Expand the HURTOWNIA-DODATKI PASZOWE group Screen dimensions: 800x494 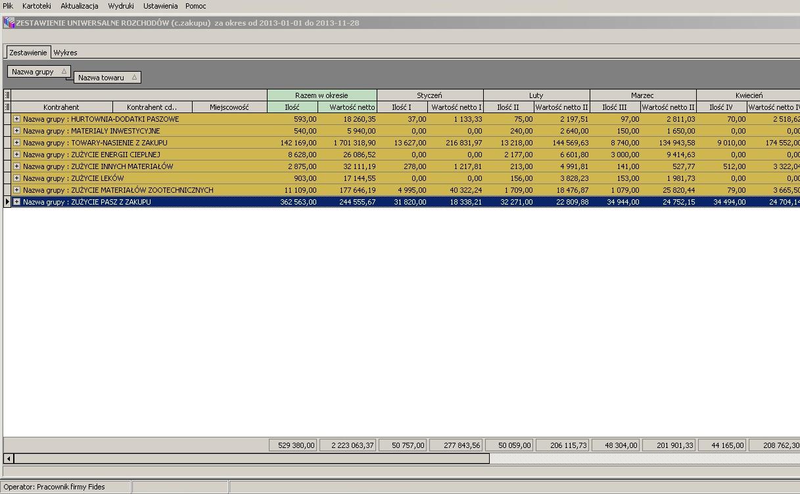coord(17,119)
